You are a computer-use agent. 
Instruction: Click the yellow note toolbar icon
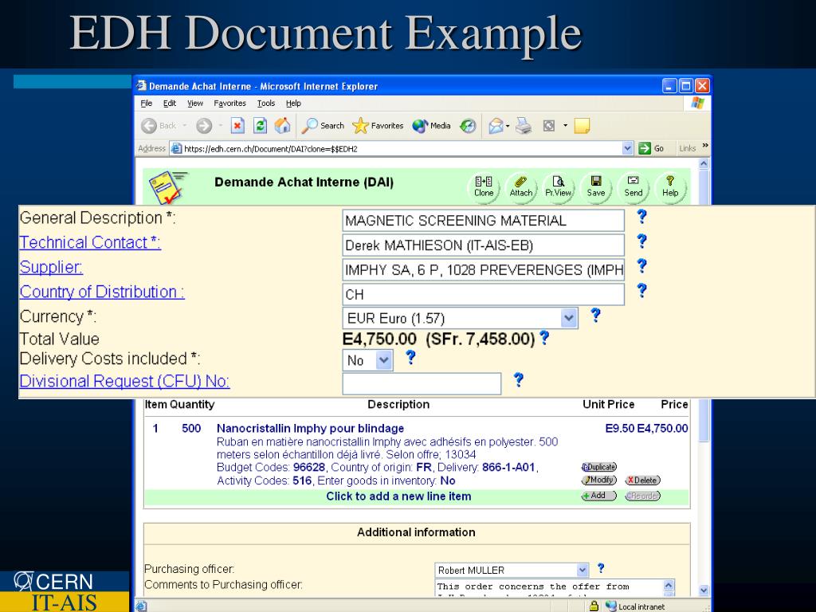point(582,125)
